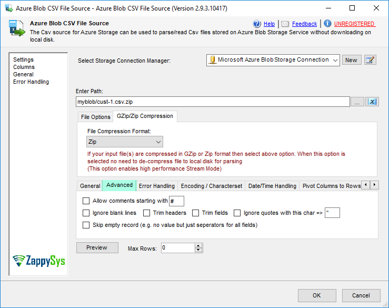The image size is (389, 308).
Task: Open the Feedback link
Action: (304, 24)
